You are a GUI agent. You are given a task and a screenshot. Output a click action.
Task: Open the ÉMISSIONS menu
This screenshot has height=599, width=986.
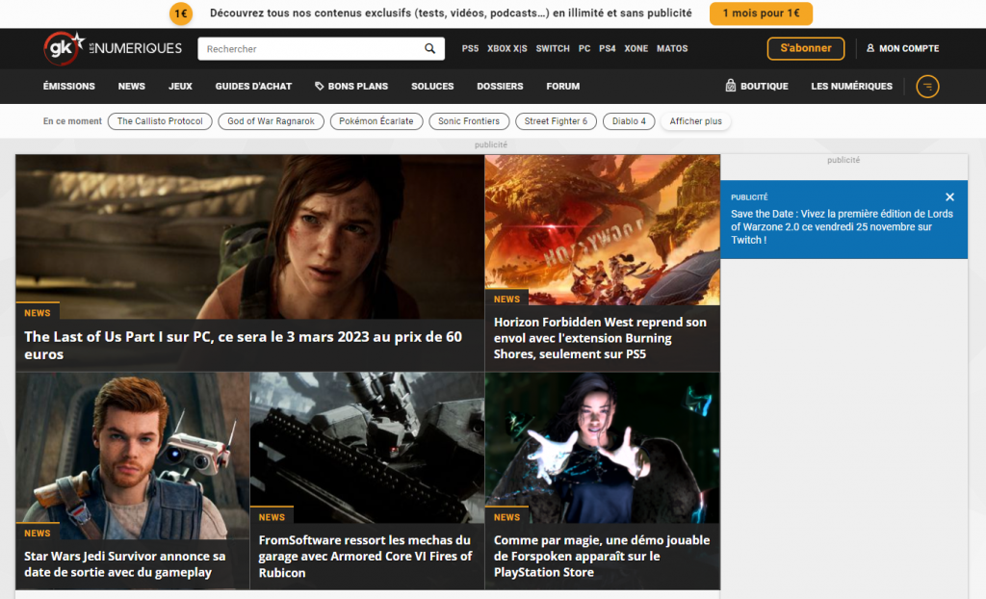click(69, 87)
